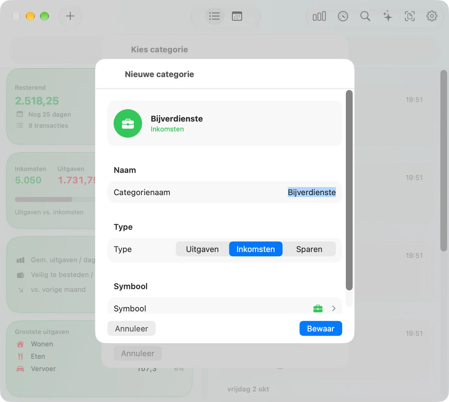Switch to calendar view in toolbar
449x402 pixels.
tap(237, 16)
